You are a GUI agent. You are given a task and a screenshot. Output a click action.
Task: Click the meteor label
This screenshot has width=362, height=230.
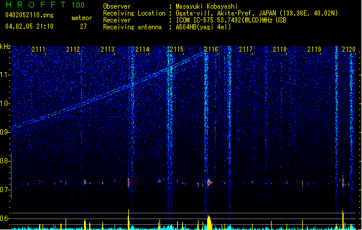pyautogui.click(x=82, y=18)
